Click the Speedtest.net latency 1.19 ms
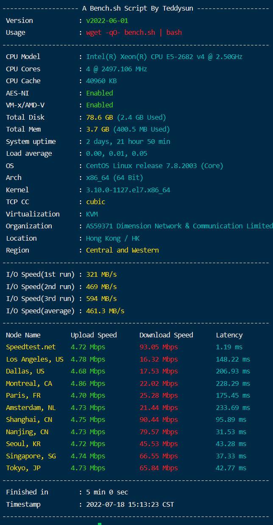The height and width of the screenshot is (525, 273). pyautogui.click(x=229, y=347)
